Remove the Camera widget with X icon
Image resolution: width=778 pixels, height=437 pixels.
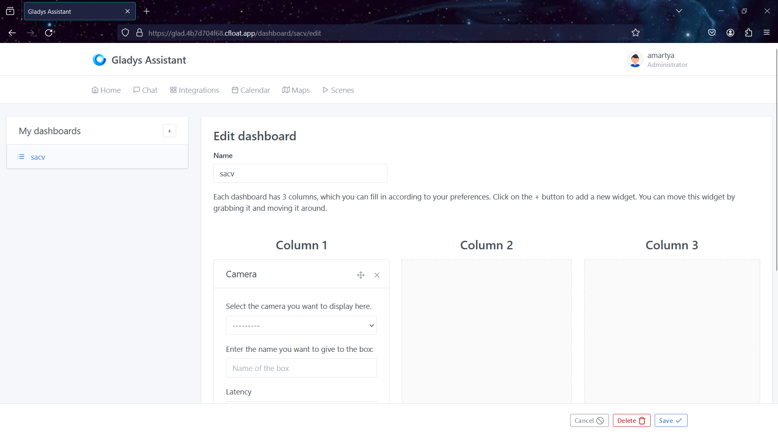click(x=377, y=275)
